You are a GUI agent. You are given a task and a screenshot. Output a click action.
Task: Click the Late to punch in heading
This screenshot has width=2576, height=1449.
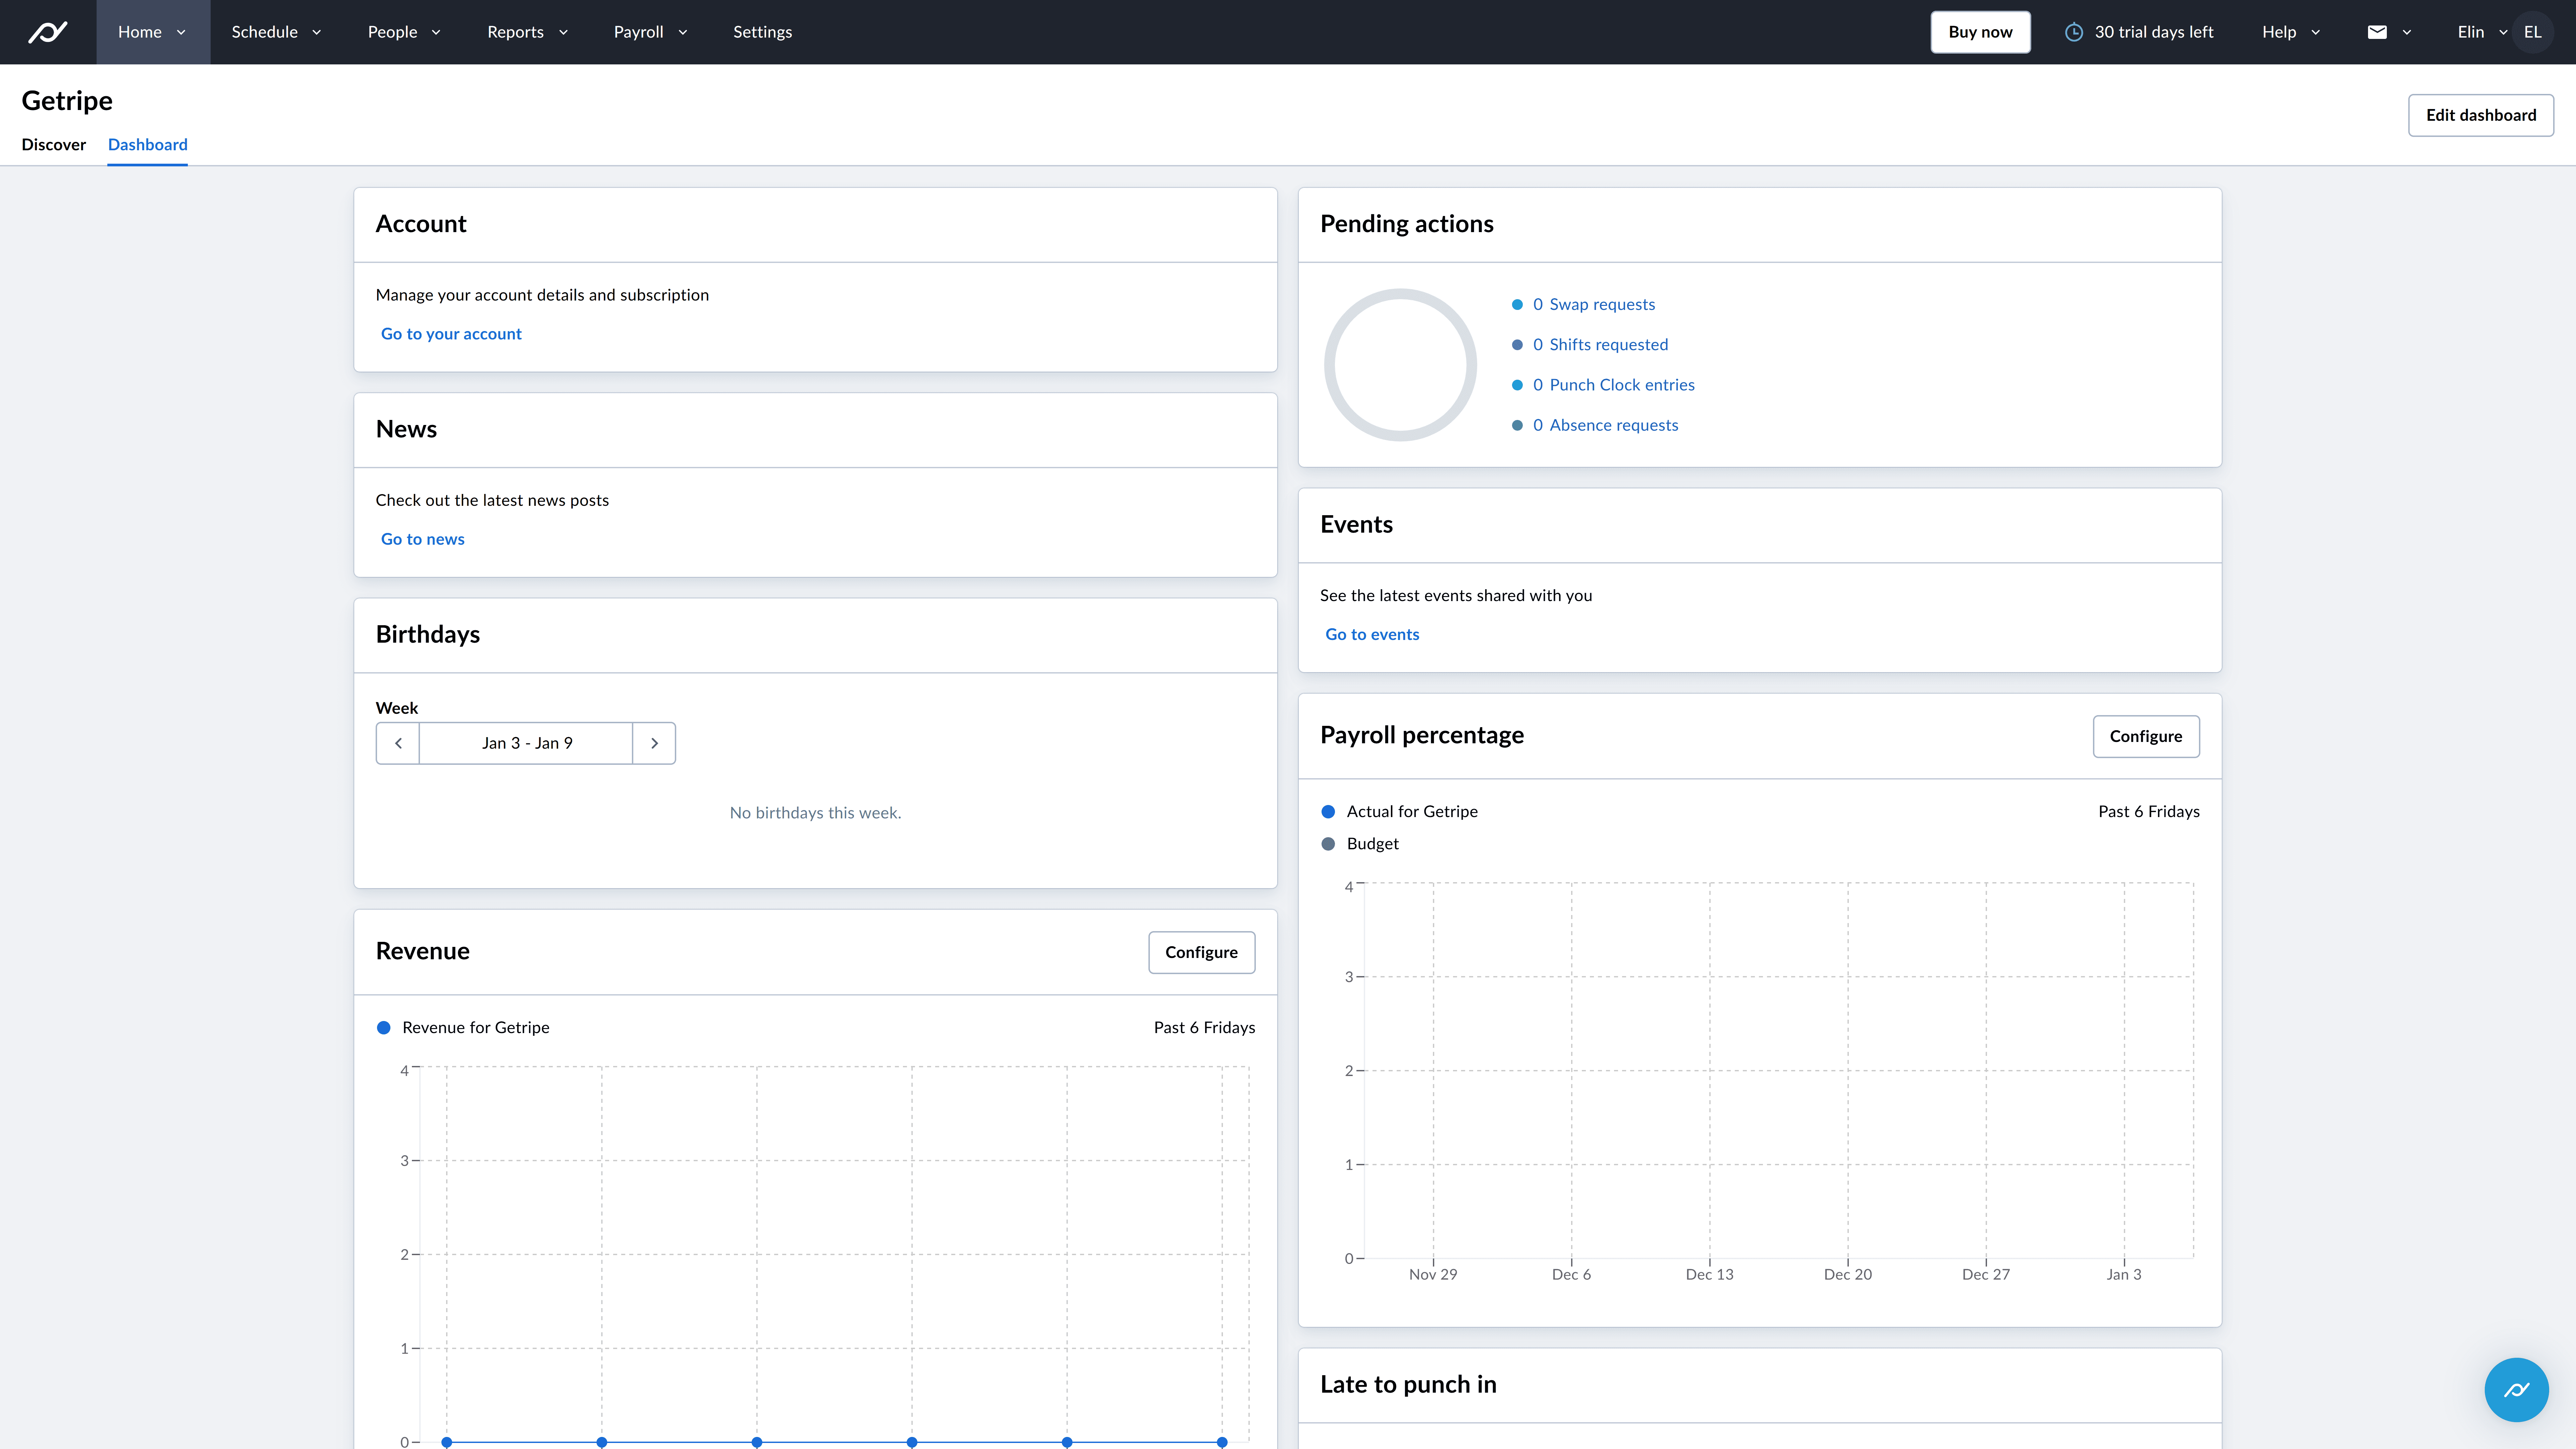pos(1408,1384)
